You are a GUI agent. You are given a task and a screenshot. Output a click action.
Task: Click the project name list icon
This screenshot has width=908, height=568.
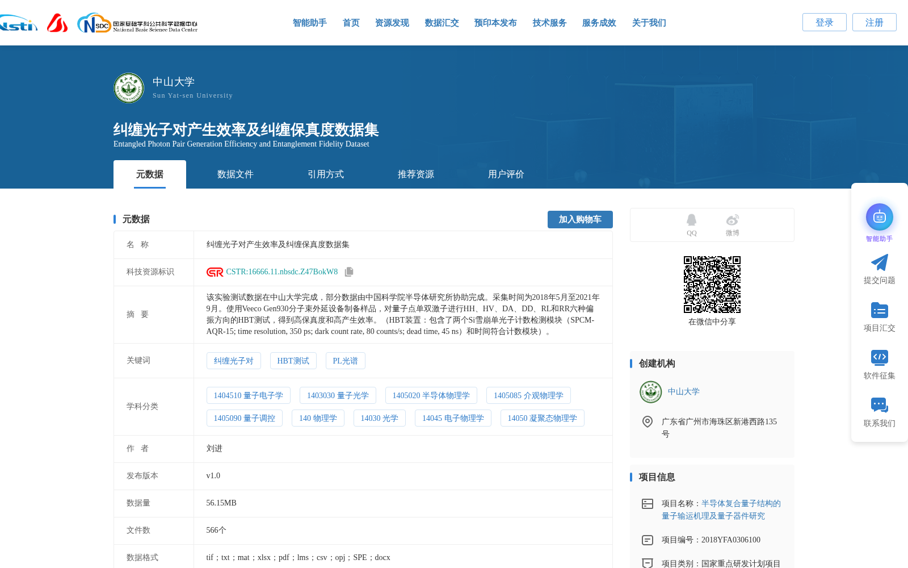click(x=647, y=504)
